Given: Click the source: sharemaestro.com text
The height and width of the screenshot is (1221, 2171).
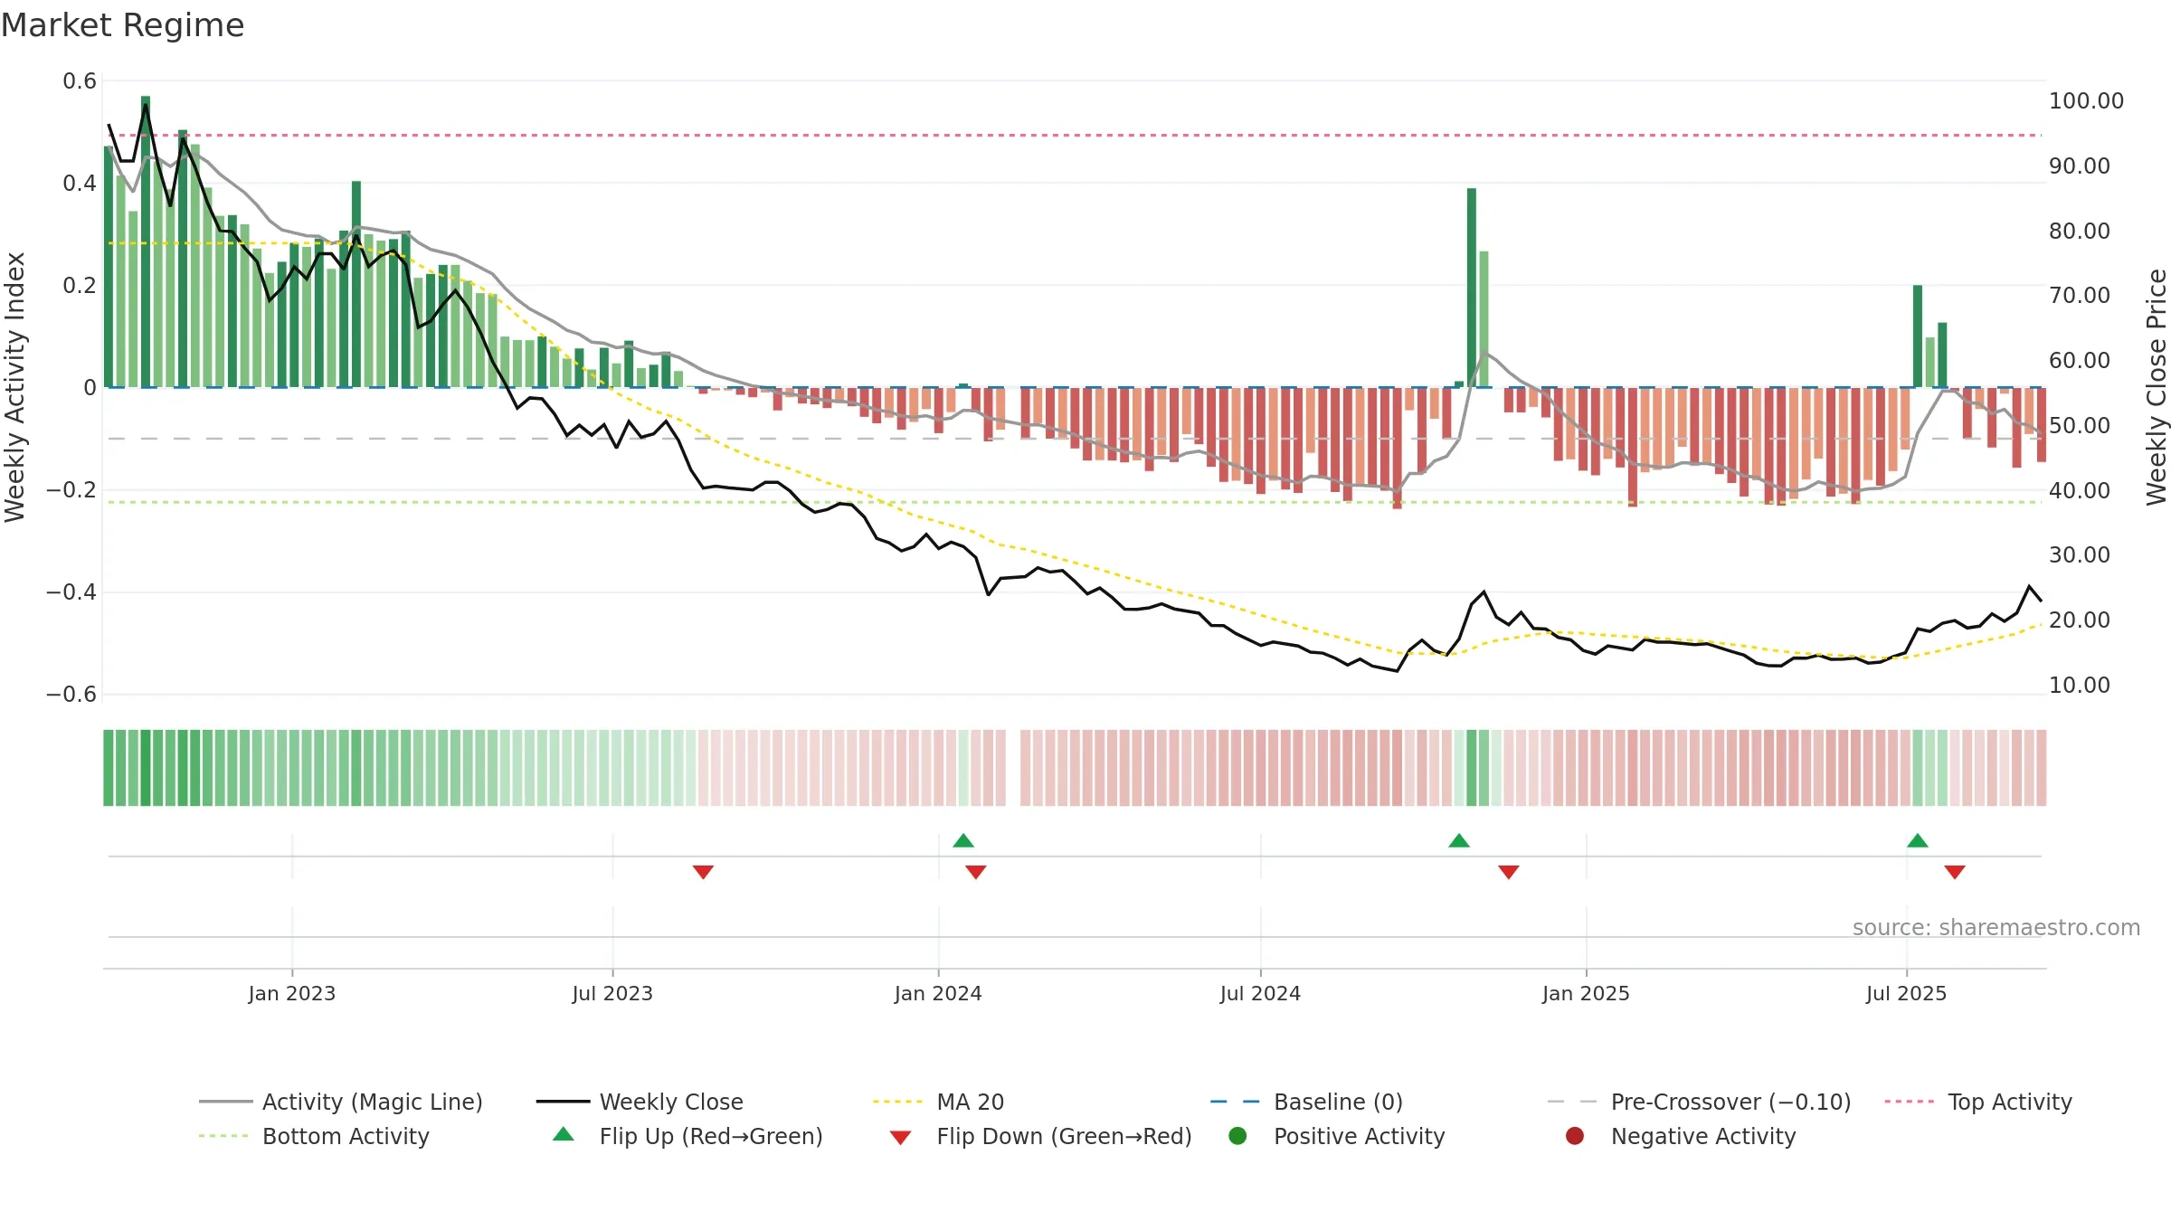Looking at the screenshot, I should [1996, 928].
